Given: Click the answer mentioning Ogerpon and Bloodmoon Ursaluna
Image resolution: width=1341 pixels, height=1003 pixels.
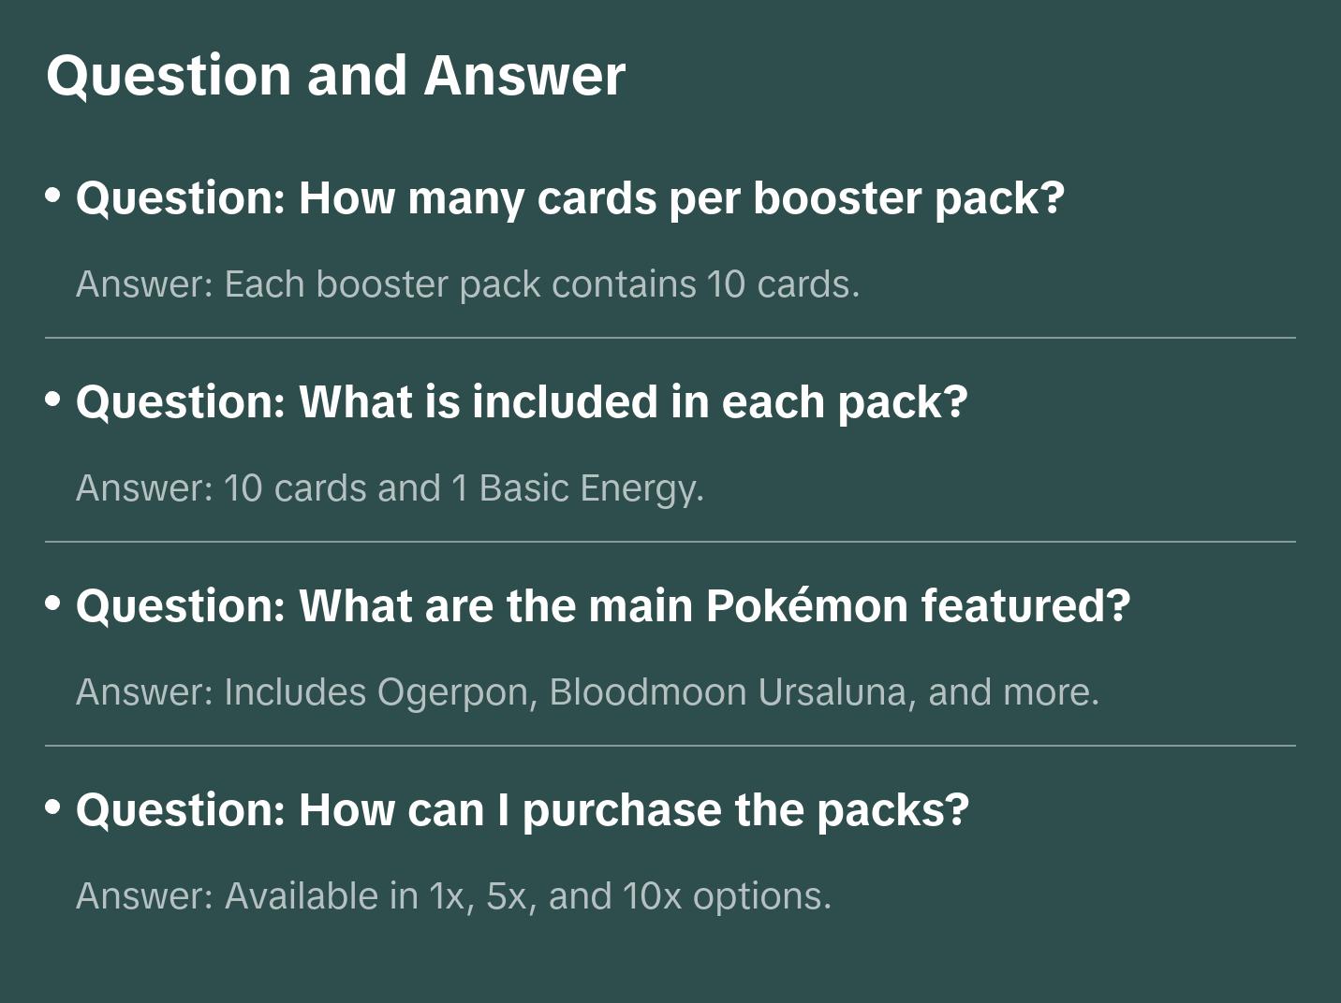Looking at the screenshot, I should point(587,692).
